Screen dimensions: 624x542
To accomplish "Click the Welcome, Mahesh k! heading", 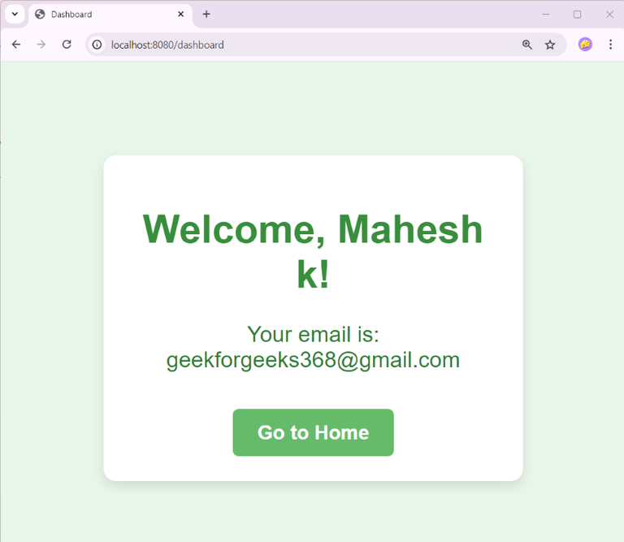I will pos(313,252).
